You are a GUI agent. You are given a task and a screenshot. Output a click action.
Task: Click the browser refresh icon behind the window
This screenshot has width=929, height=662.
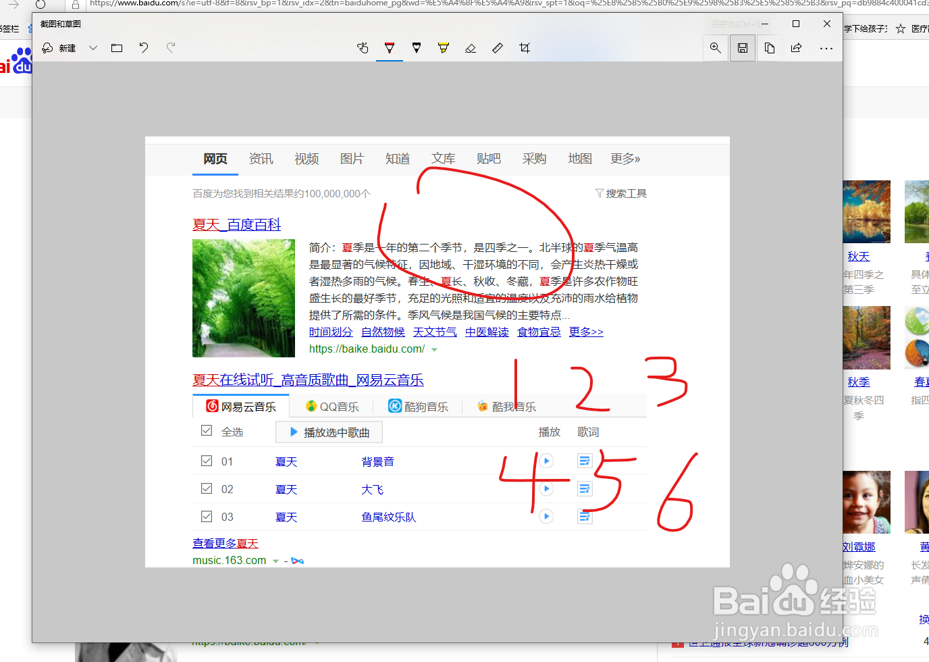(41, 4)
